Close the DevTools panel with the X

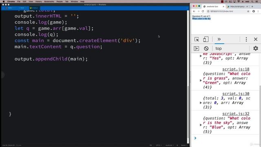point(256,39)
